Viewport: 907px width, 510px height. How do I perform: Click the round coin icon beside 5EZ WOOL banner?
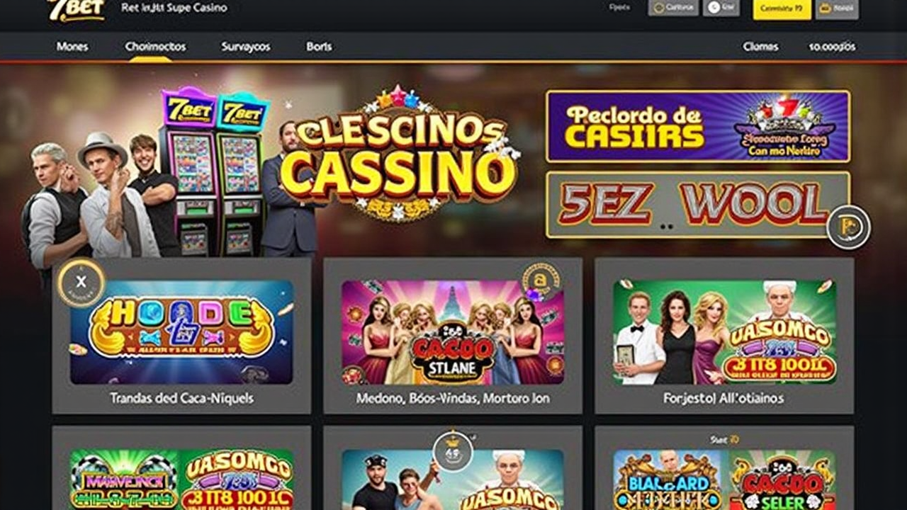tap(848, 227)
